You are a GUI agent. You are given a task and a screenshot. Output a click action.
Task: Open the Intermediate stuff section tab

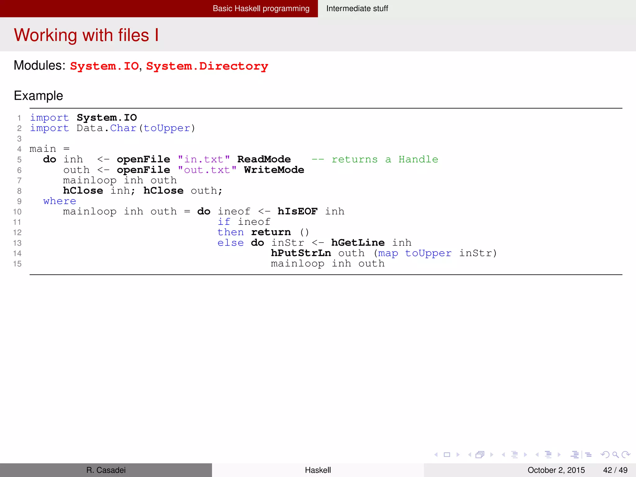click(x=357, y=8)
